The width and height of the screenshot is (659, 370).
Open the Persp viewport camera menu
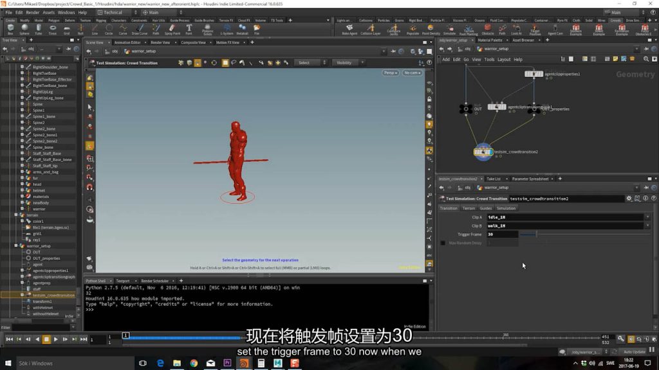(391, 73)
